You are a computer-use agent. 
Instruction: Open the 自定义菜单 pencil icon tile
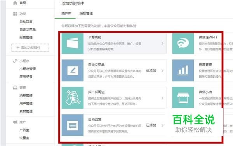tap(73, 70)
